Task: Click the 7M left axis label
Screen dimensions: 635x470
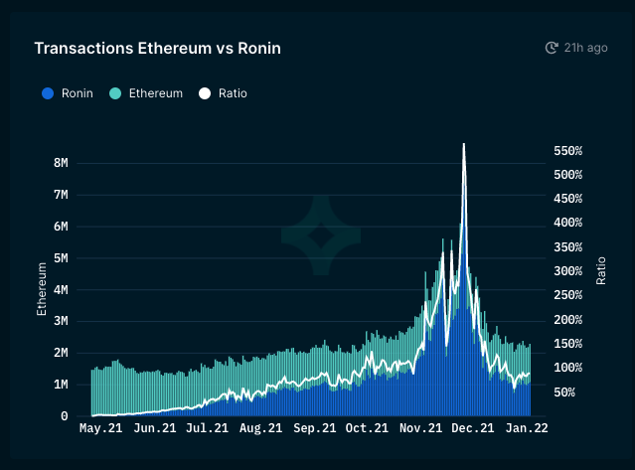Action: (61, 195)
